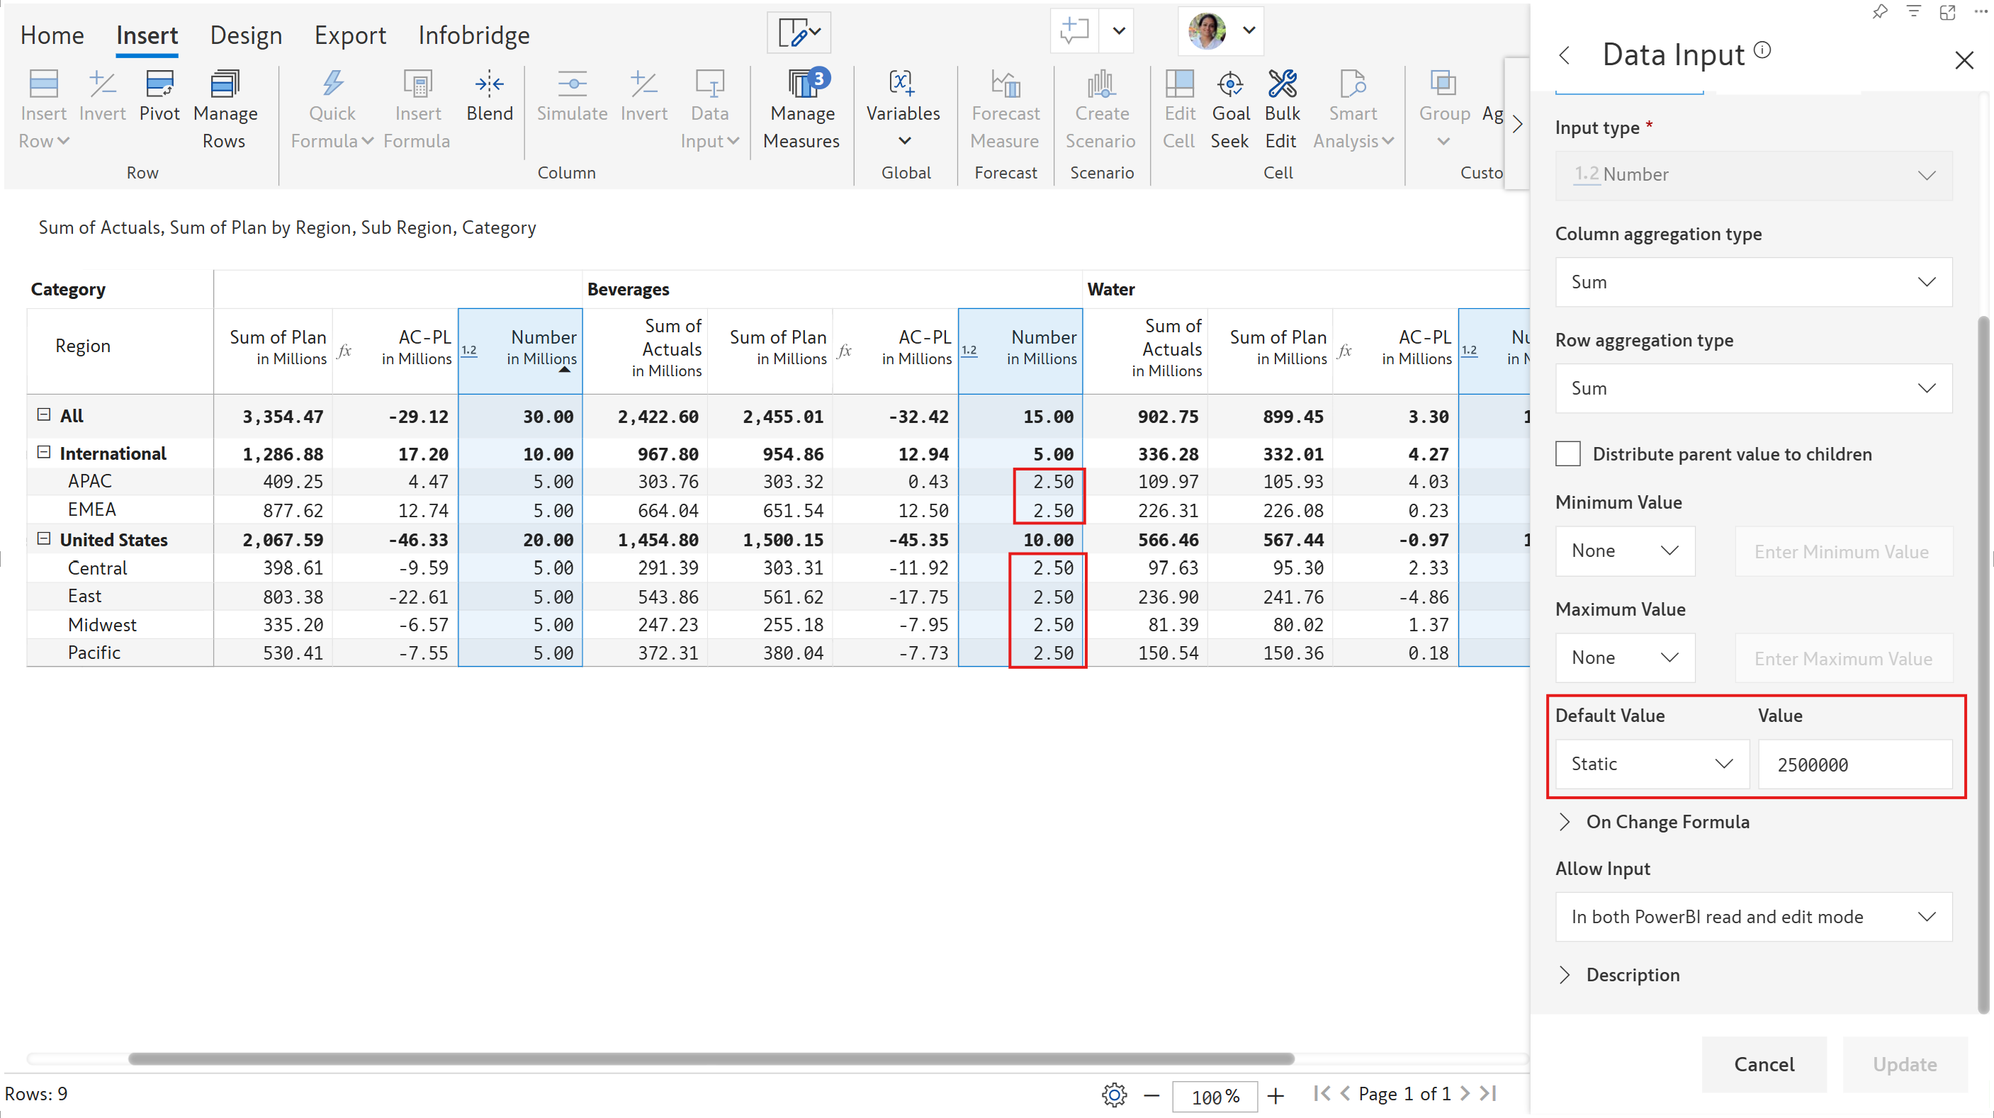Screen dimensions: 1994x1118
Task: Click the Update button
Action: [x=1903, y=1064]
